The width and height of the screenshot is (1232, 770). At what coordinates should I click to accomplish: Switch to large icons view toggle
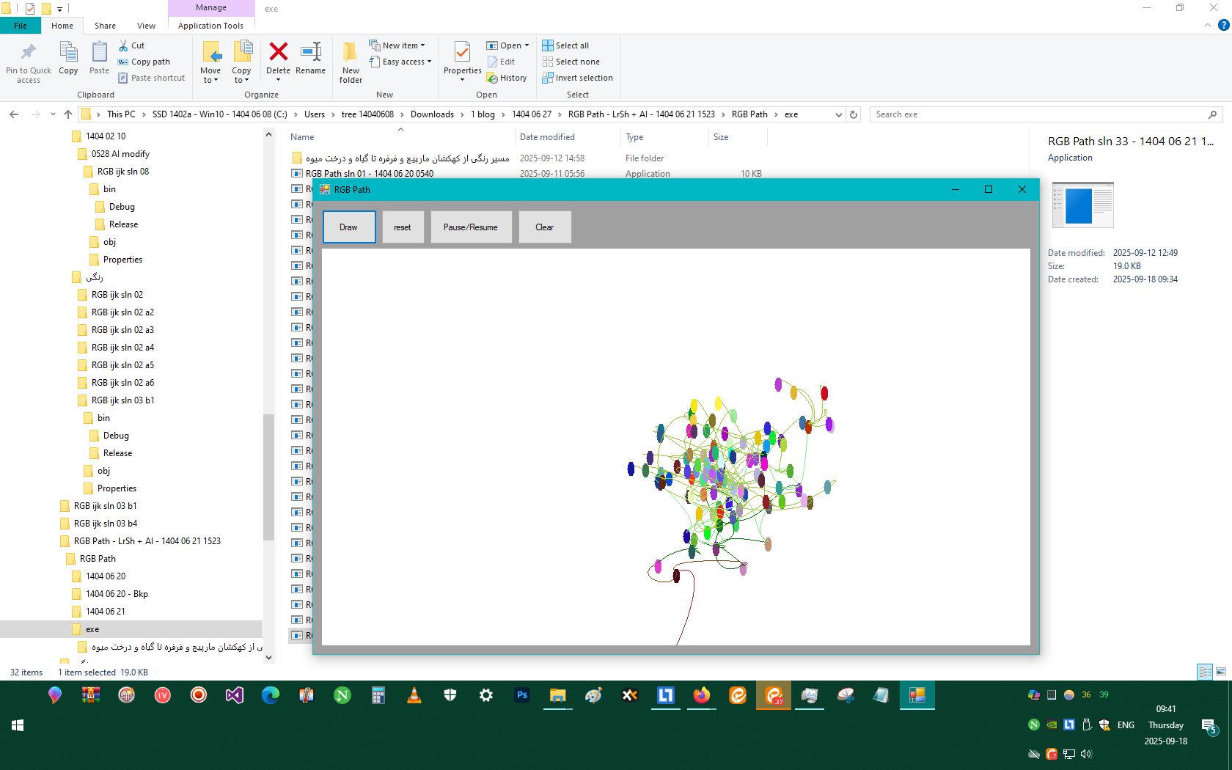point(1221,672)
